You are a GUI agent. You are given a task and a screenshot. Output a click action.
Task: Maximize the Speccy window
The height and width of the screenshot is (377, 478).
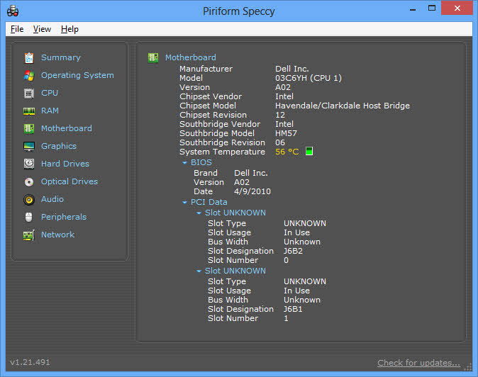(x=432, y=9)
